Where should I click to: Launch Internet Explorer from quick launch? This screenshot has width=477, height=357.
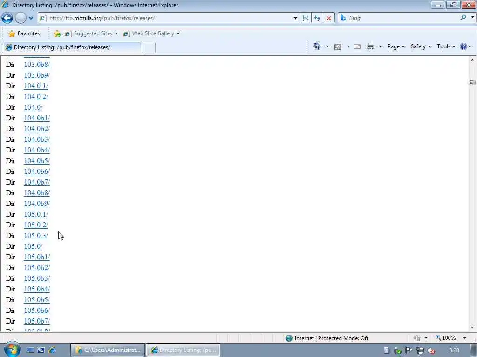(52, 350)
